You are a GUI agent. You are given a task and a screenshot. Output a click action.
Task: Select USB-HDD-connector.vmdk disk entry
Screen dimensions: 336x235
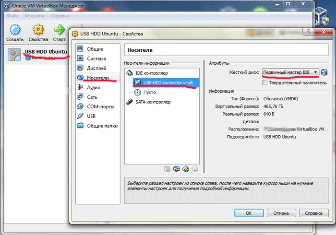(166, 82)
